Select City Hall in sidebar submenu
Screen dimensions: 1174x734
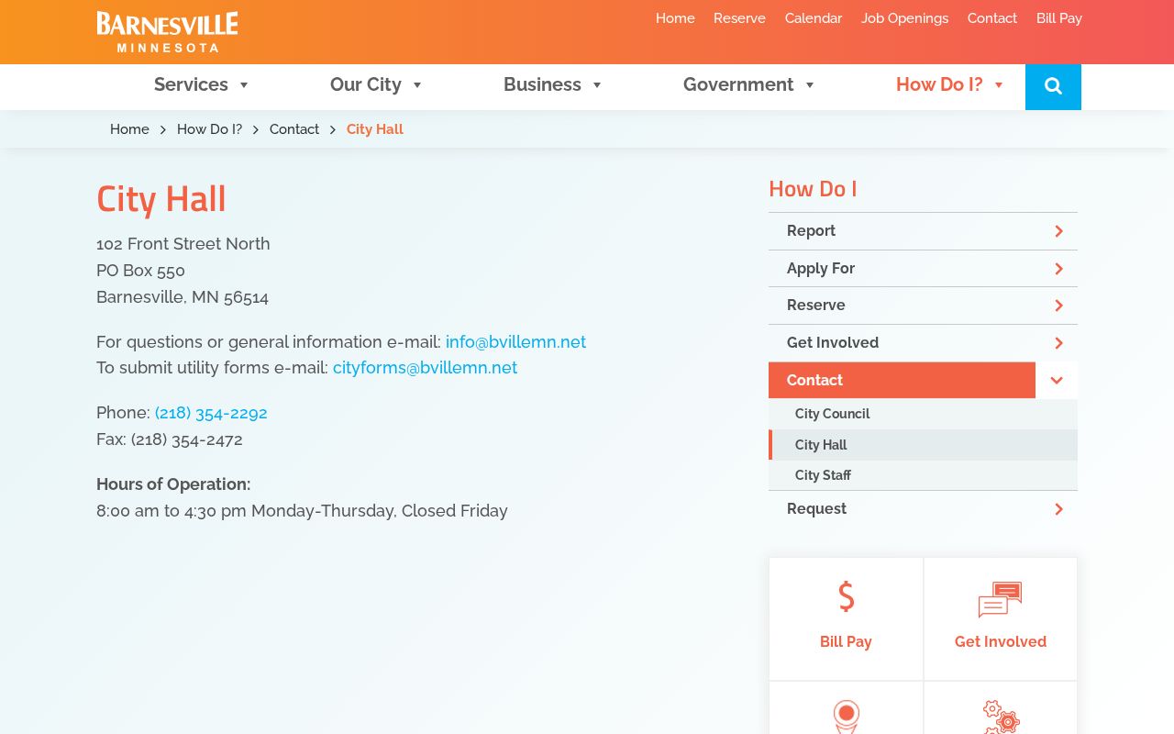pyautogui.click(x=923, y=445)
